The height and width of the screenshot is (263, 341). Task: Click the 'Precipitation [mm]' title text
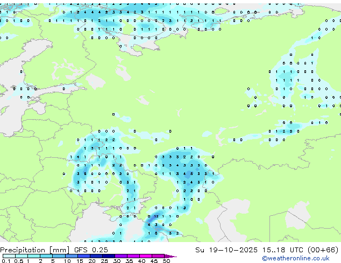(35, 250)
